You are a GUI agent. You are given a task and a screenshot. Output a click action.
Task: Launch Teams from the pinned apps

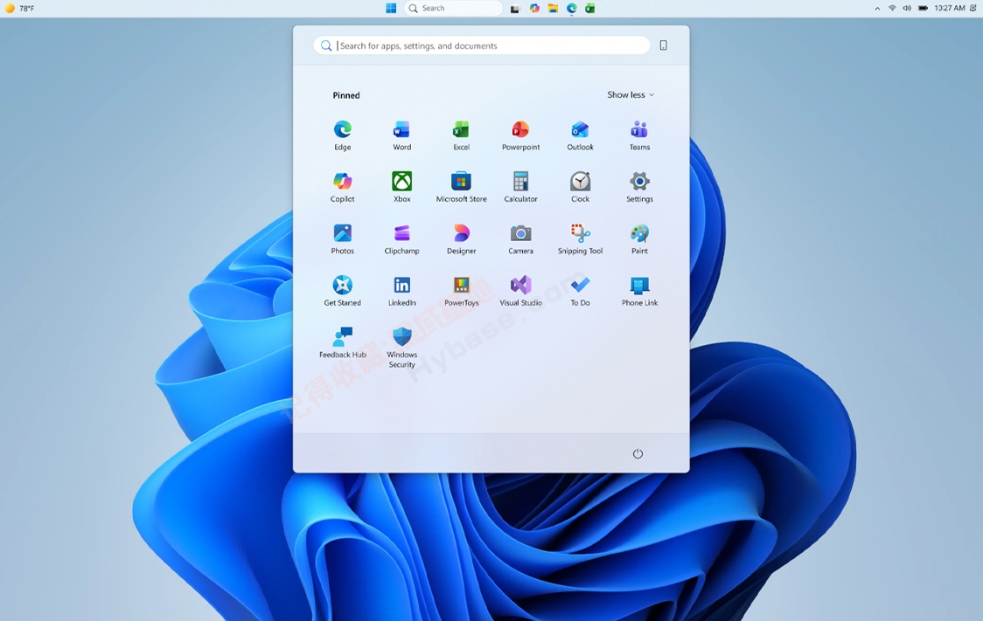pos(639,135)
